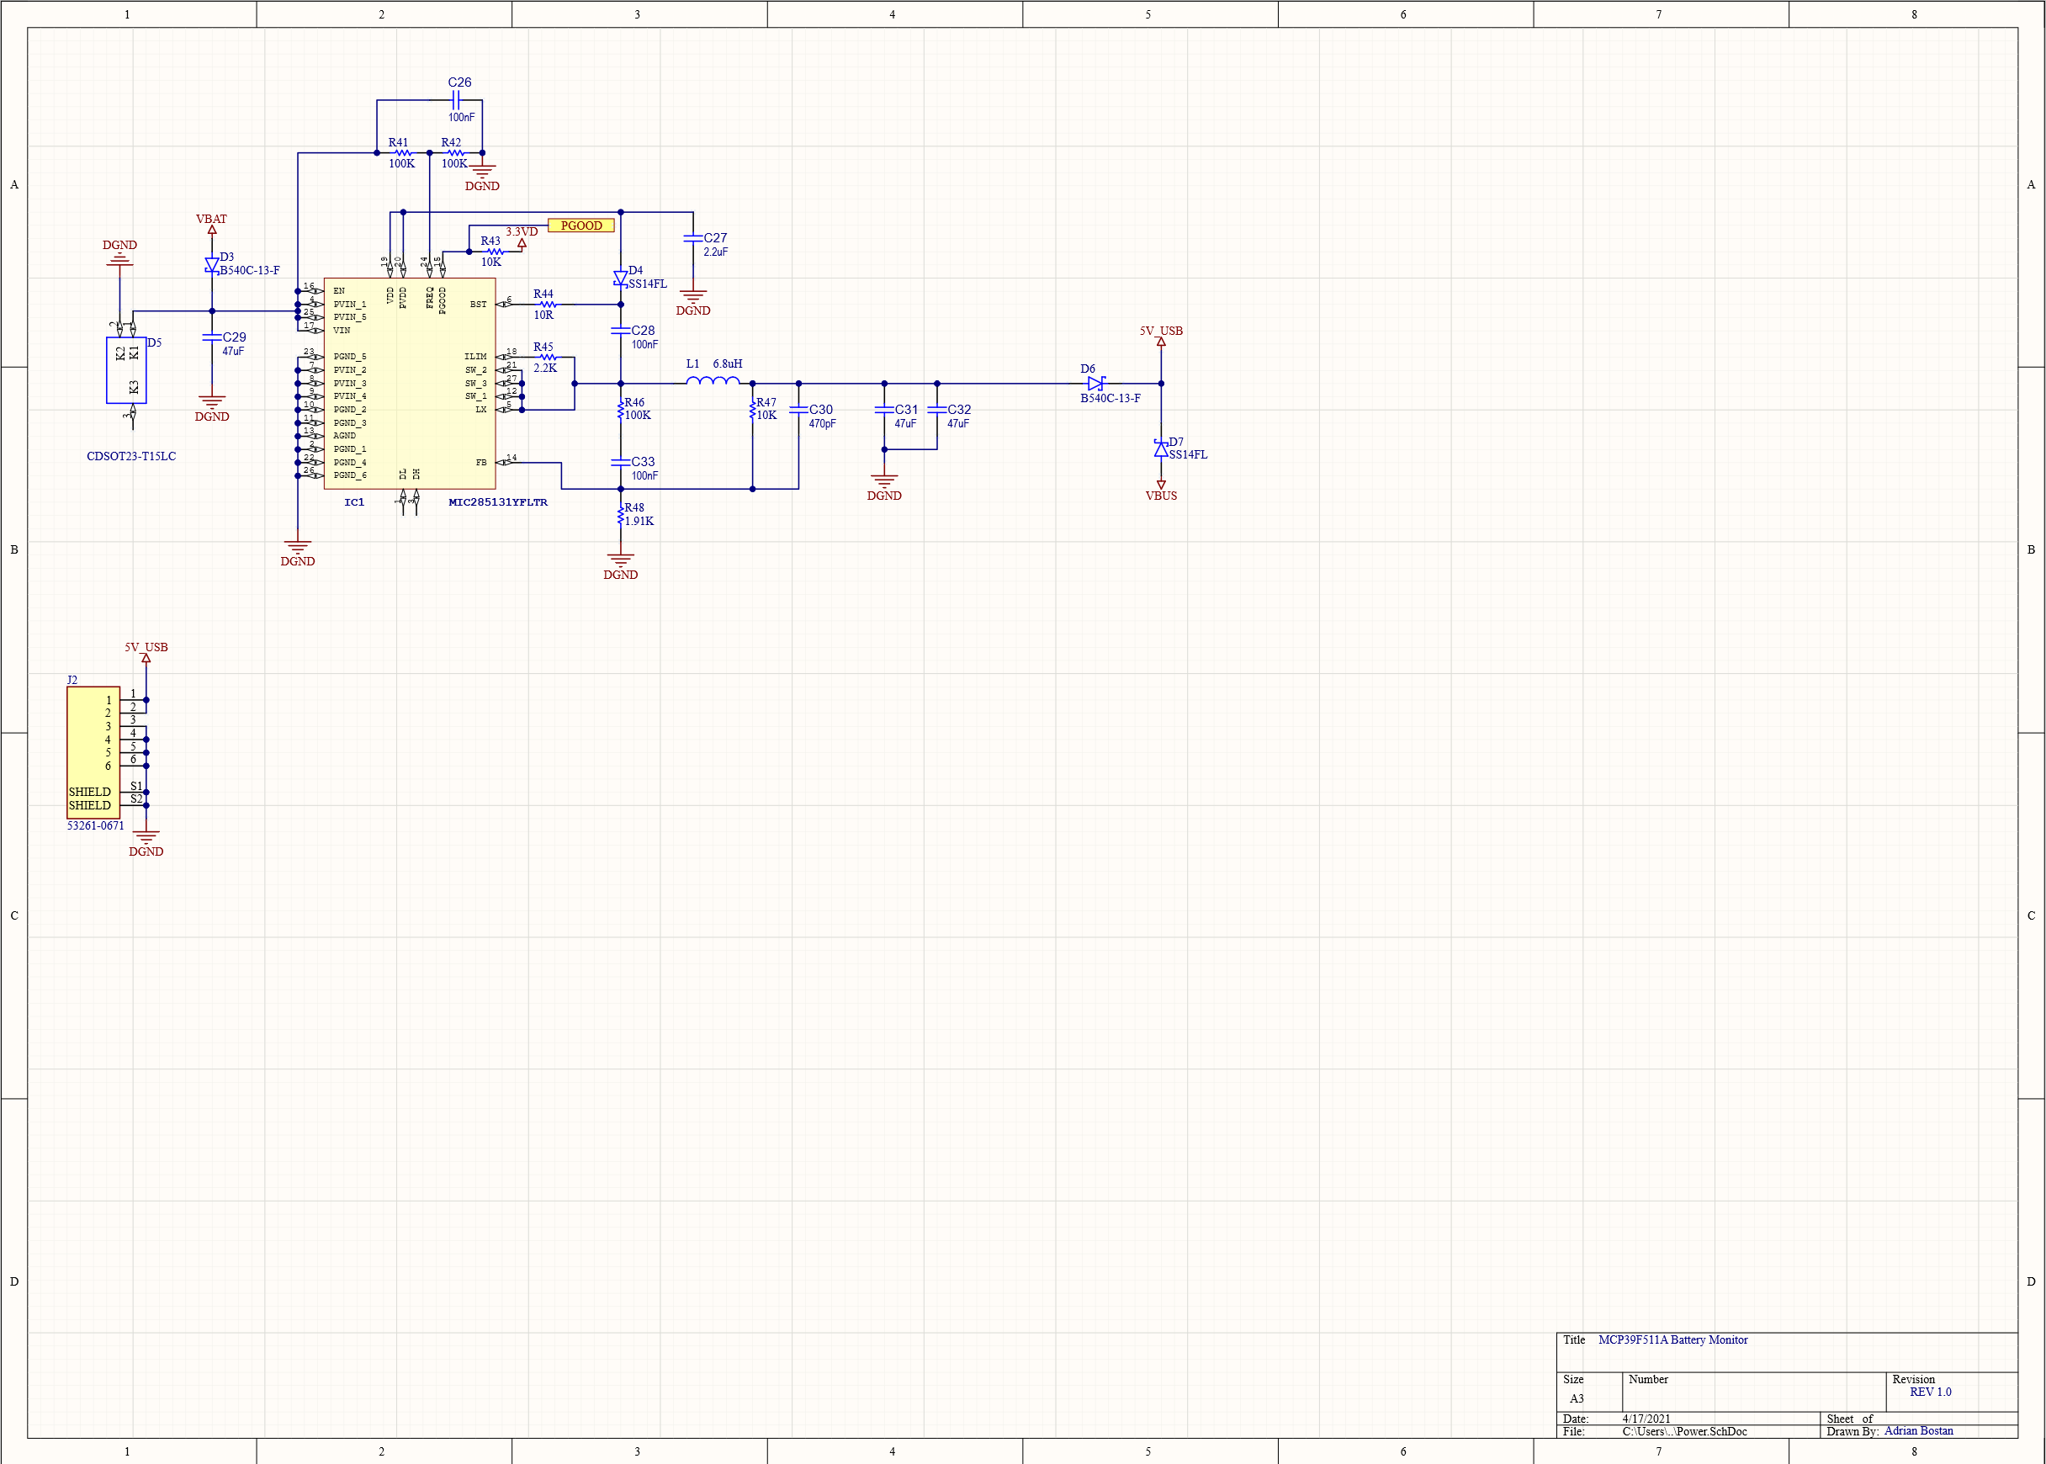Click the D6 B540C-13-F diode symbol
Viewport: 2046px width, 1464px height.
[x=1095, y=383]
